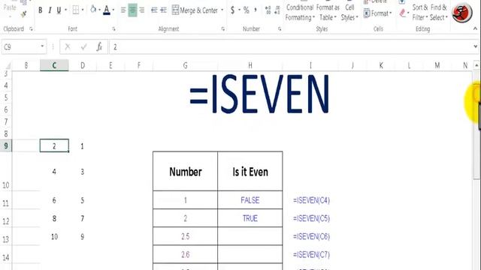Select cell containing 2.5
Screen dimensions: 481x270
186,236
